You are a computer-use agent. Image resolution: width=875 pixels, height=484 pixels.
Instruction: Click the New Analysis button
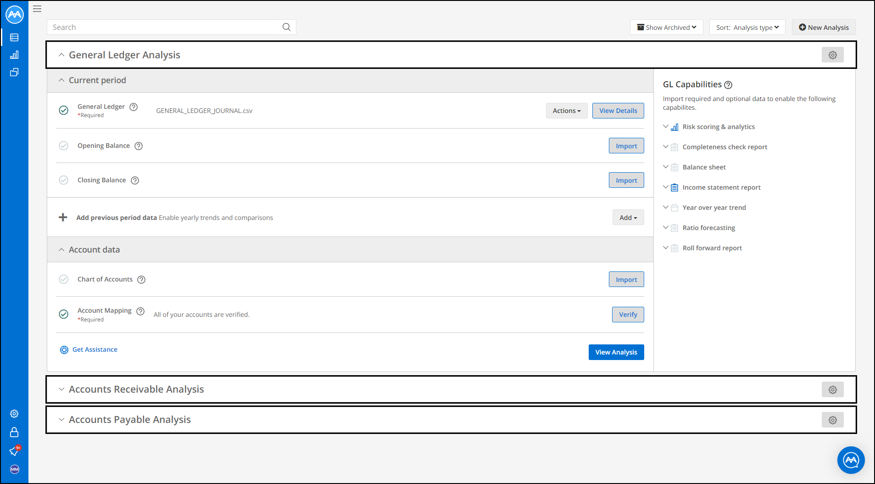pyautogui.click(x=824, y=27)
